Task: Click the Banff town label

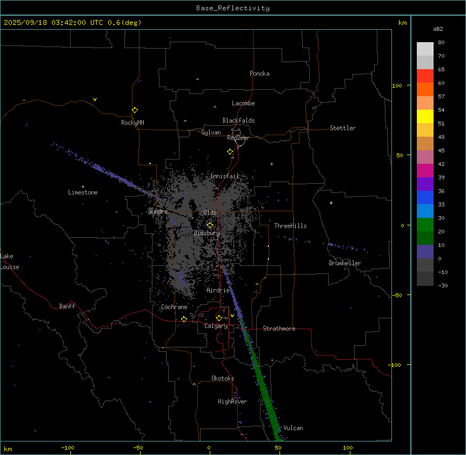Action: (67, 306)
